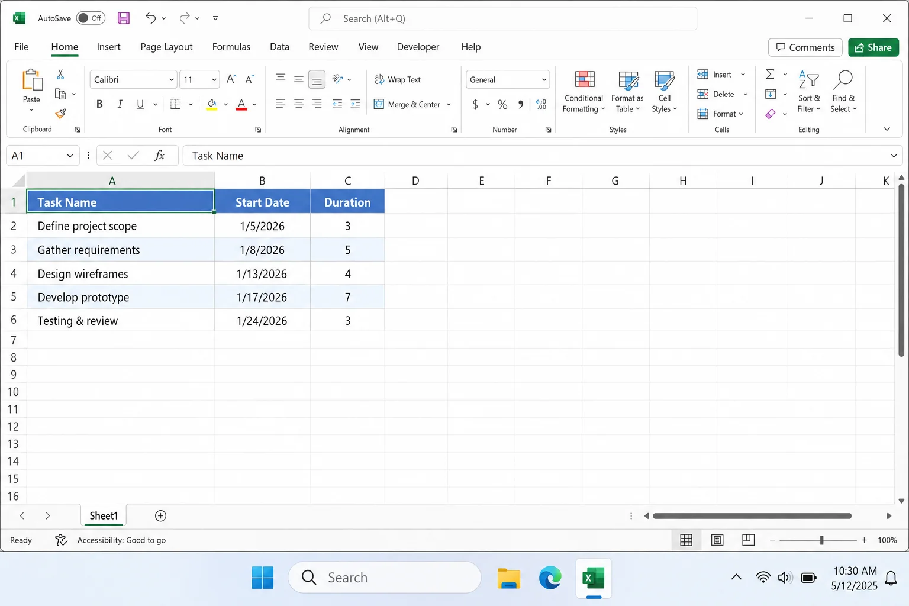Toggle Align Left horizontal alignment
This screenshot has width=909, height=606.
point(281,104)
